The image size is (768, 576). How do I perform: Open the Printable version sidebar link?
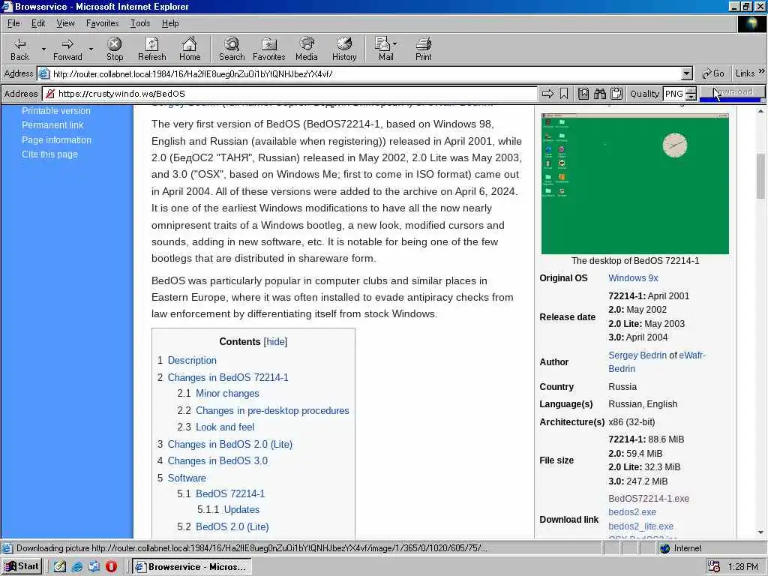pyautogui.click(x=55, y=111)
